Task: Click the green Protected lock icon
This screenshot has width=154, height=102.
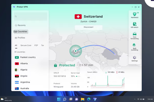Action: tap(56, 65)
